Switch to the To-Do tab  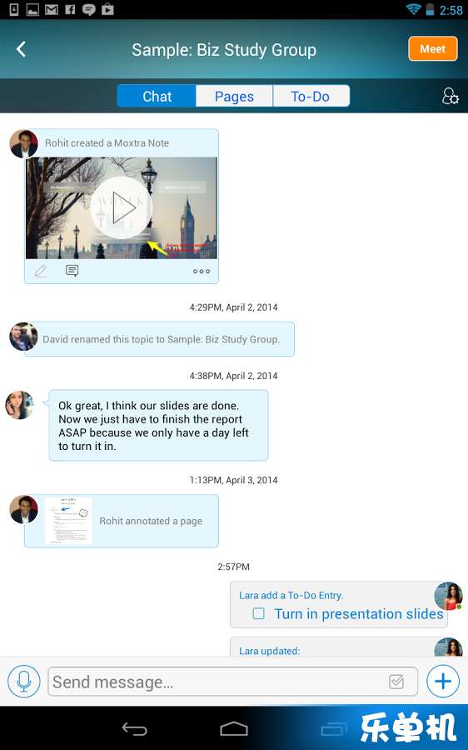pyautogui.click(x=311, y=96)
